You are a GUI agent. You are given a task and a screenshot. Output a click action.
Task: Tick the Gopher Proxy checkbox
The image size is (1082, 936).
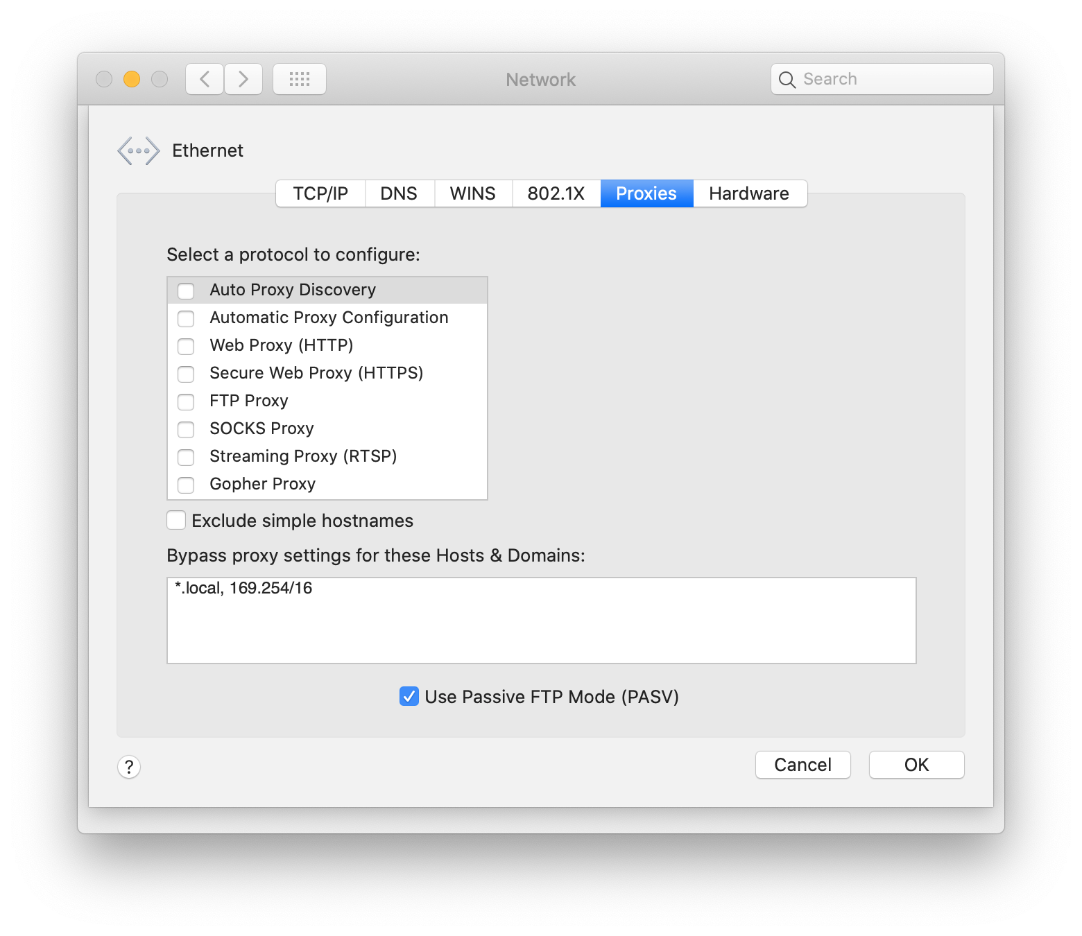click(x=186, y=485)
